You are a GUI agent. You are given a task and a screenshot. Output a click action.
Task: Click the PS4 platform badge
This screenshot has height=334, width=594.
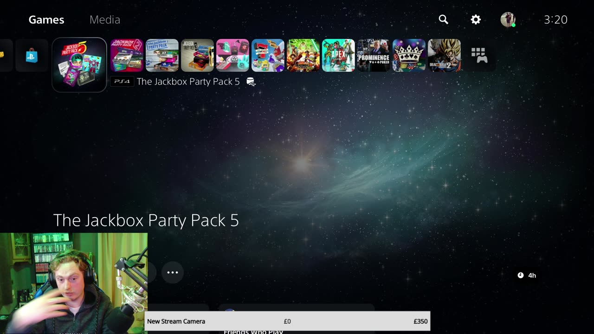point(122,82)
